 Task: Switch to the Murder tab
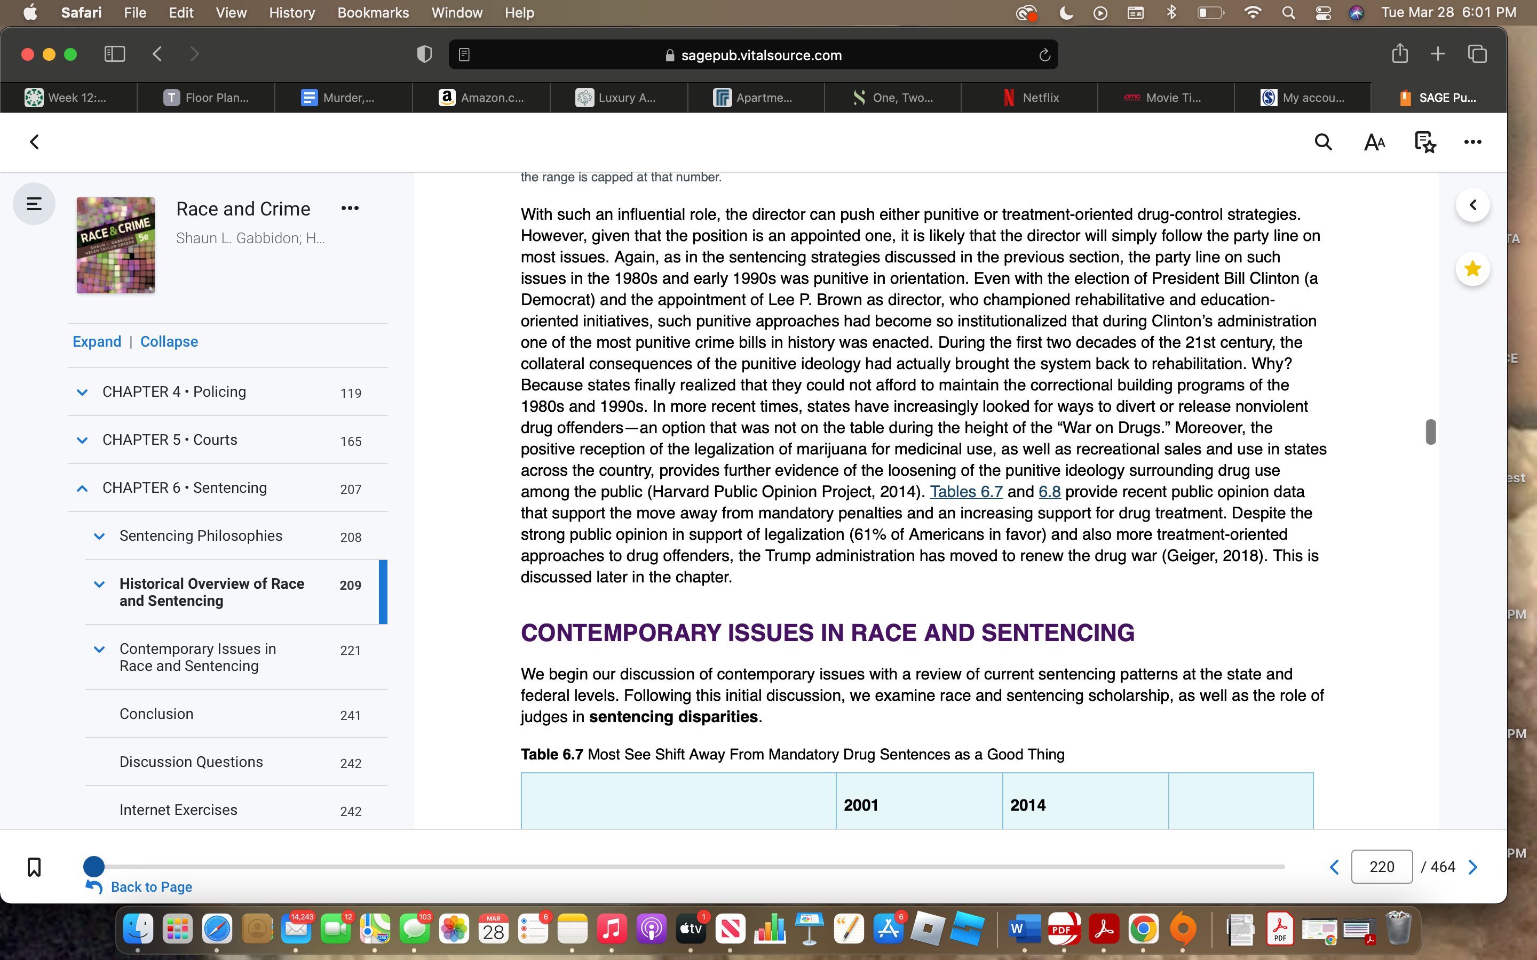344,97
